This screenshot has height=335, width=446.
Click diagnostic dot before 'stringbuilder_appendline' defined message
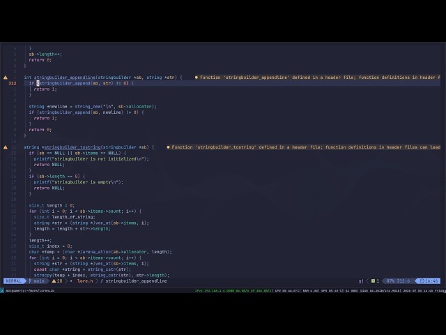[x=197, y=77]
